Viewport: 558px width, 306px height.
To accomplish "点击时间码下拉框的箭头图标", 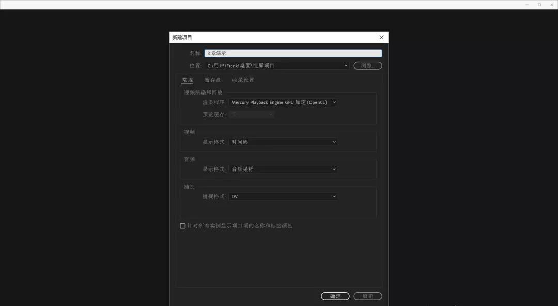I will pos(334,141).
